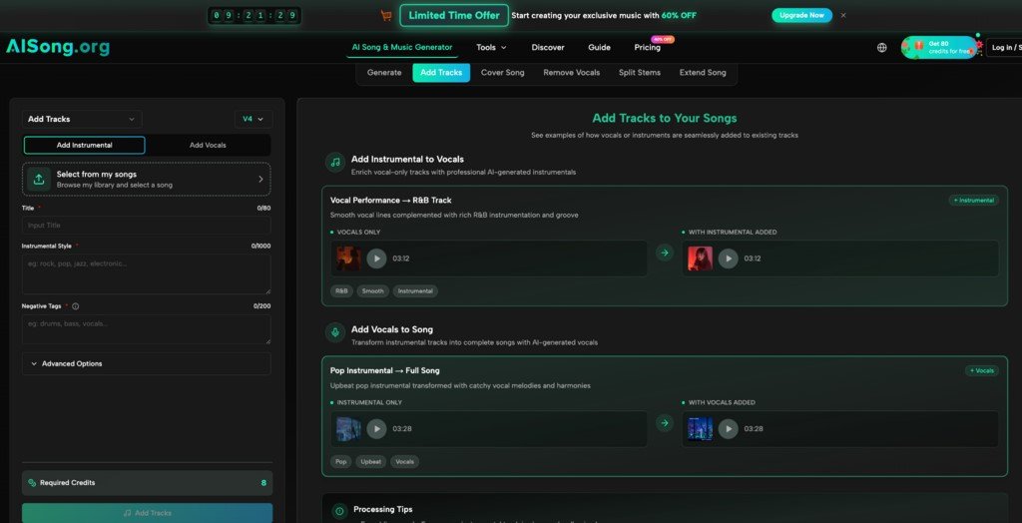Click the Upgrade Now button

pos(801,15)
